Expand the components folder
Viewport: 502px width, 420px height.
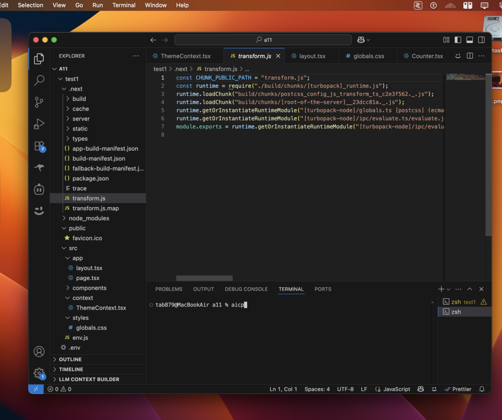(x=98, y=288)
